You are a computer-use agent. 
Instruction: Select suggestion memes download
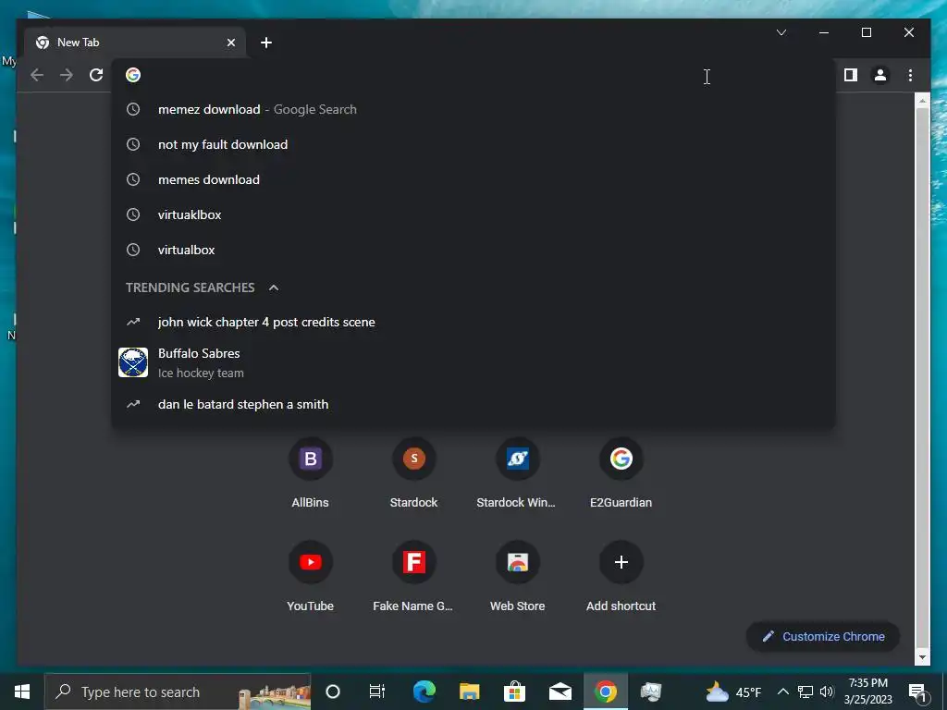[x=473, y=179]
